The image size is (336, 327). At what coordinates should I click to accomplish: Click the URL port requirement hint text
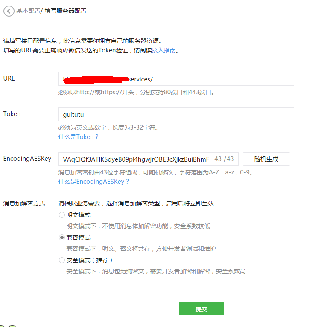pyautogui.click(x=136, y=92)
